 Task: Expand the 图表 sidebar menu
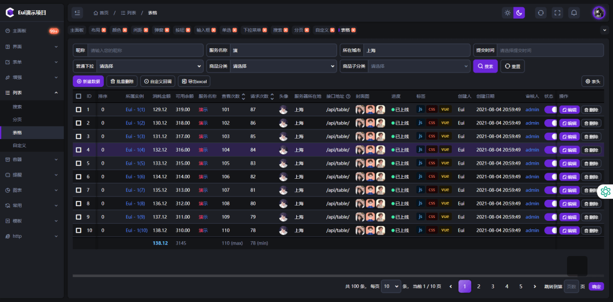tap(32, 190)
